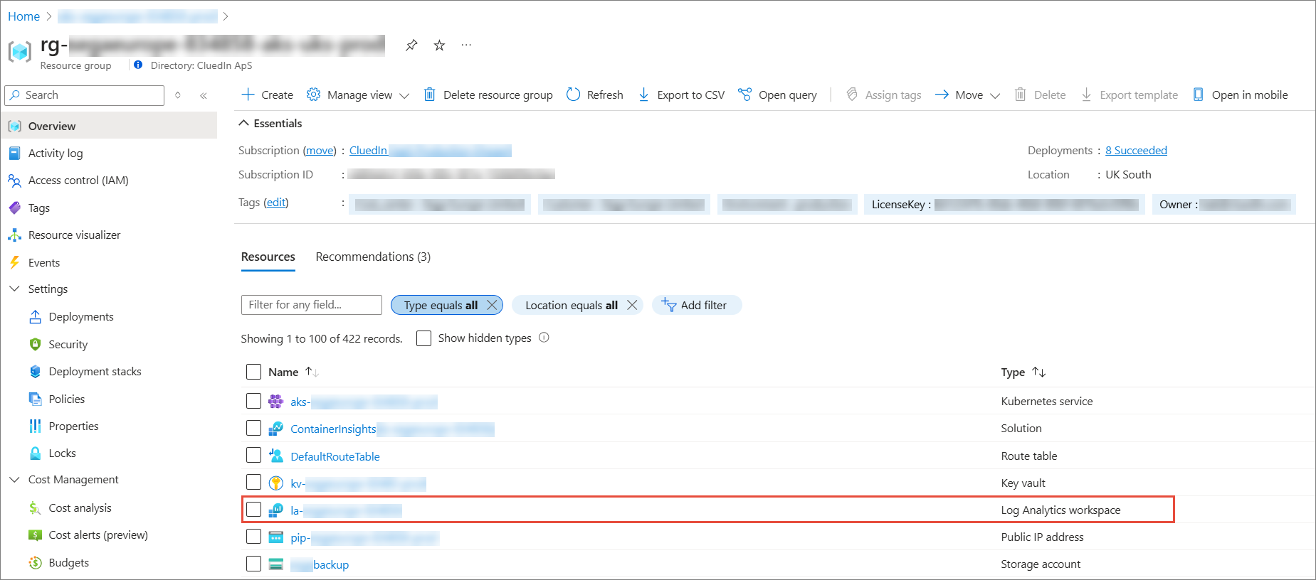Open the Move dropdown
1316x580 pixels.
point(967,95)
